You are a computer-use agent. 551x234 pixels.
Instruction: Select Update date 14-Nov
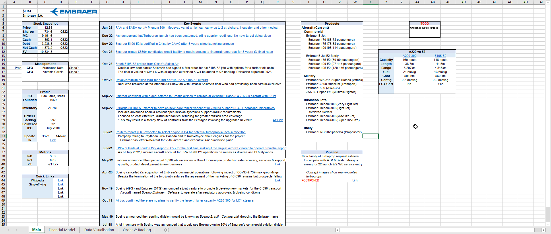[61, 136]
